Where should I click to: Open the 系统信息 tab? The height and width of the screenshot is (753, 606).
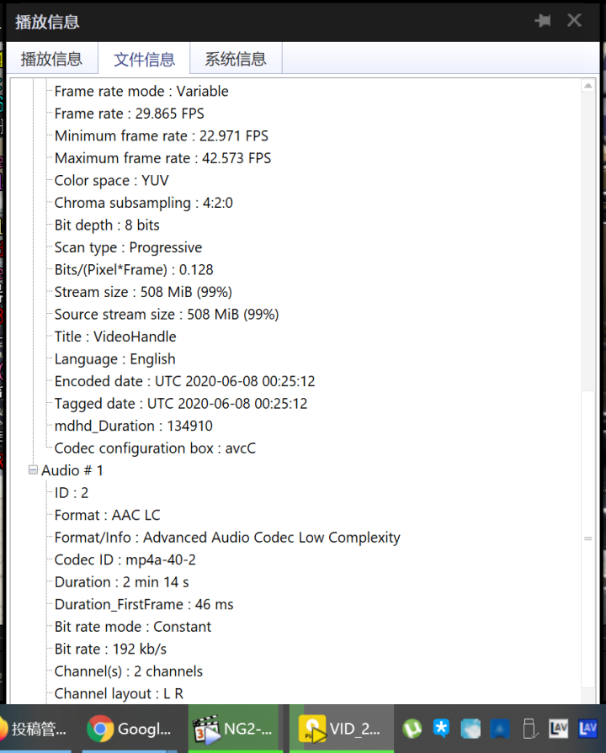[236, 59]
